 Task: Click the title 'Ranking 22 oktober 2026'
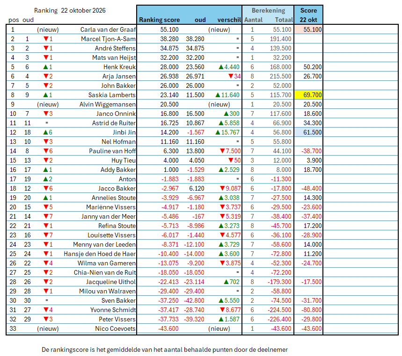click(x=70, y=10)
